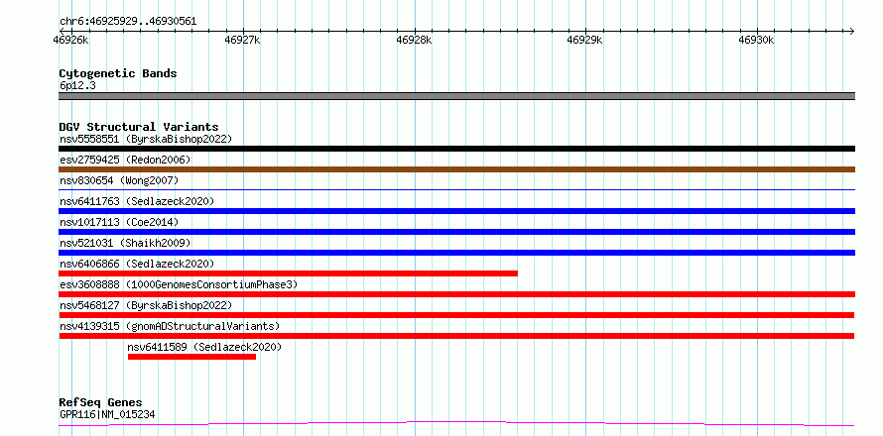The height and width of the screenshot is (436, 883).
Task: Select the small red nsv6411589 bar
Action: (192, 357)
